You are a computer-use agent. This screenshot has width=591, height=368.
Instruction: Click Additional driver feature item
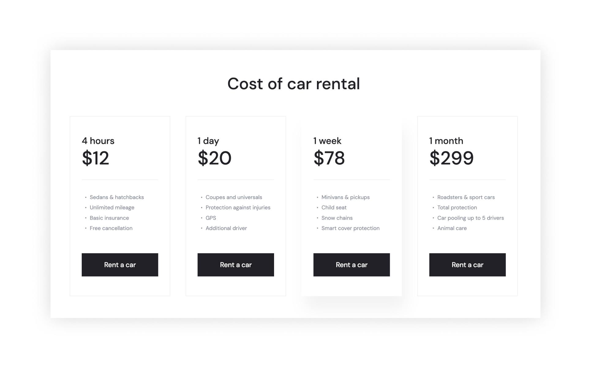tap(226, 228)
